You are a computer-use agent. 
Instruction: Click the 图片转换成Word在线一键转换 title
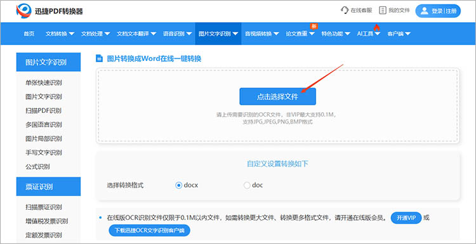click(x=154, y=58)
